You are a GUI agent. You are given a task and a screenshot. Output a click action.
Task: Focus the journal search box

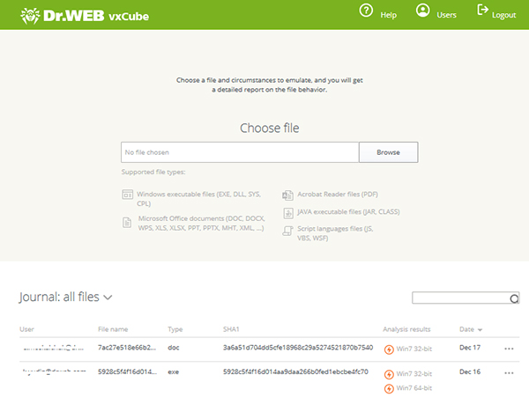(x=460, y=298)
